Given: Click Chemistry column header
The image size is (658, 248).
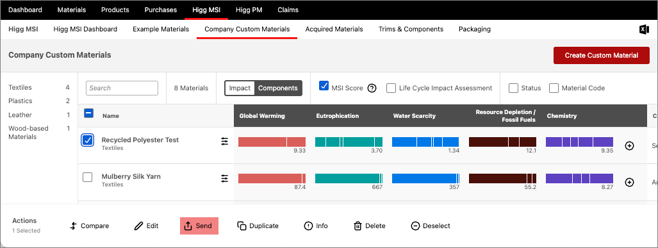Looking at the screenshot, I should pos(562,116).
